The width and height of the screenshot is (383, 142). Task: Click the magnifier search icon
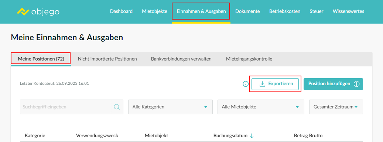tap(117, 107)
